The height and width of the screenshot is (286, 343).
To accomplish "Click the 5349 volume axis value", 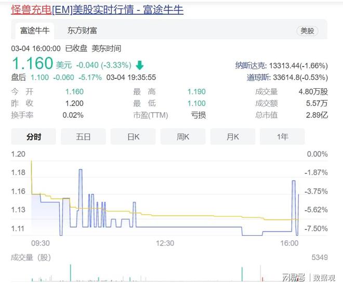I will [x=320, y=257].
